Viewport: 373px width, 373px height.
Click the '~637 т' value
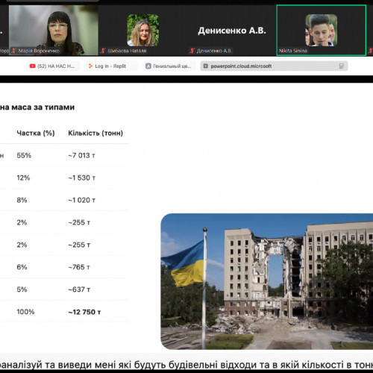(79, 289)
